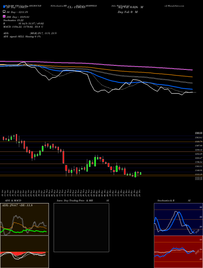The height and width of the screenshot is (268, 203).
Task: Click the tall red candlestick dropping below 1196
Action: point(63,157)
